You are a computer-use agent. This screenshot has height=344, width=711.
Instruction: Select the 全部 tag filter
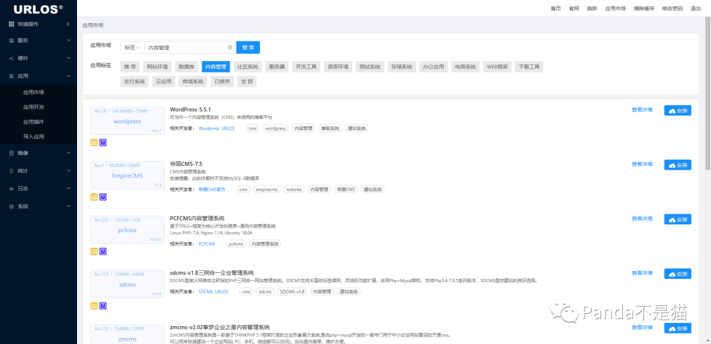tap(247, 82)
